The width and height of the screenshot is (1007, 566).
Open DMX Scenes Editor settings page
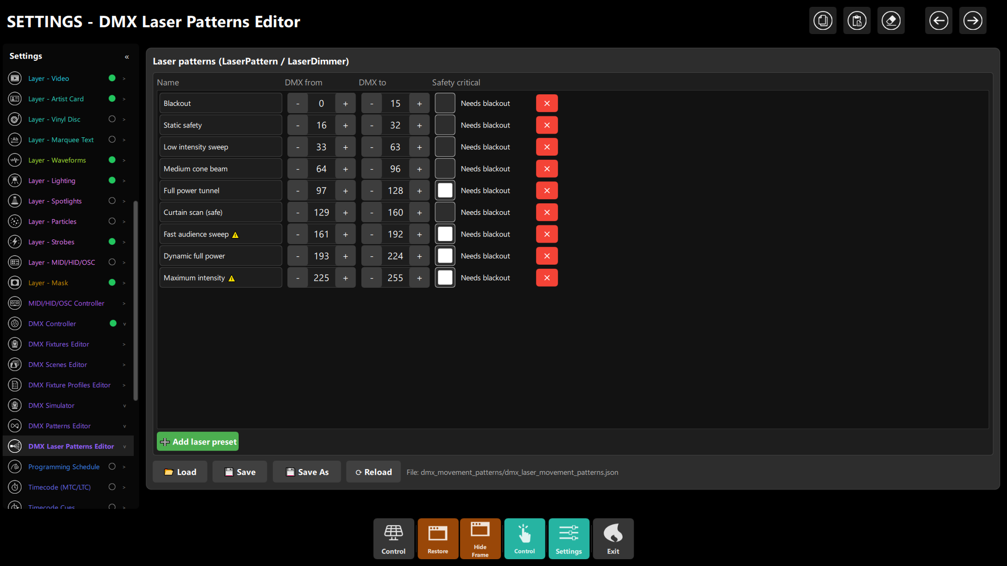(58, 365)
